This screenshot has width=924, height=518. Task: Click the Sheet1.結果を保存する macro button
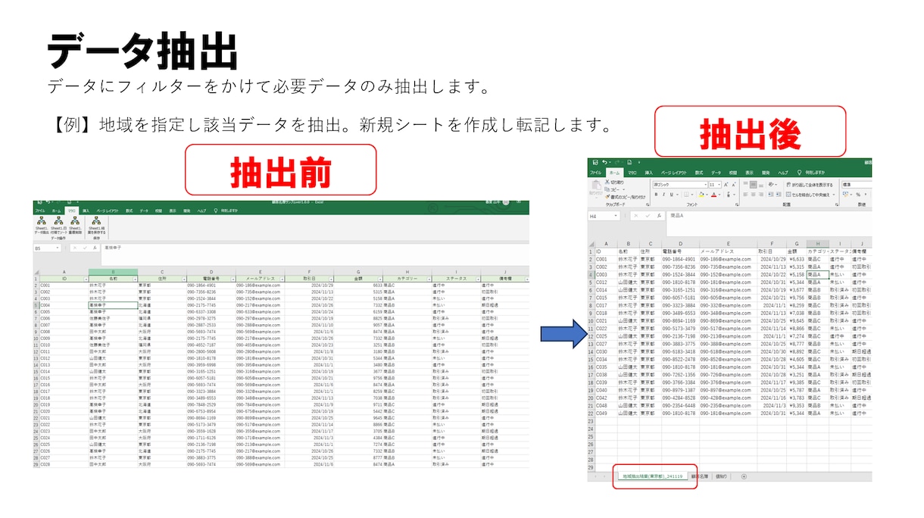pos(96,224)
